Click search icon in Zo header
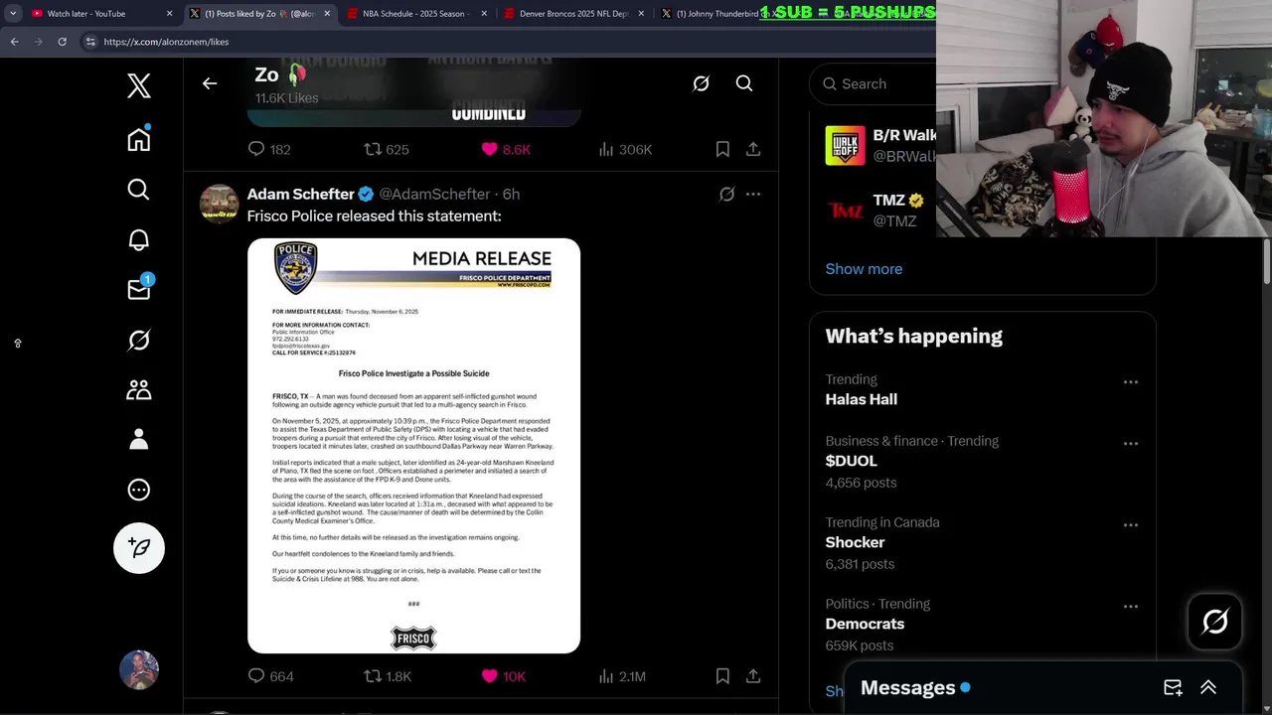 744,83
